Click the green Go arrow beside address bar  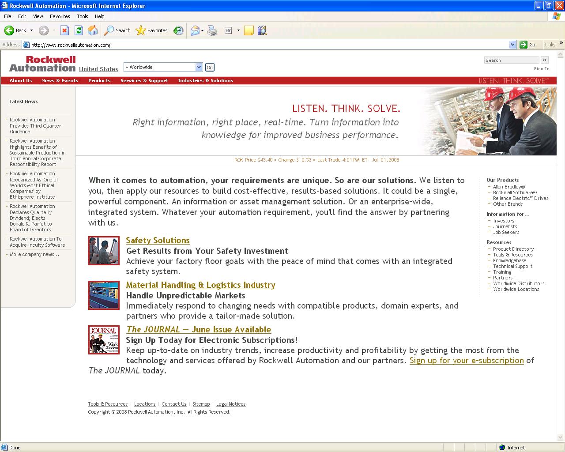coord(524,45)
